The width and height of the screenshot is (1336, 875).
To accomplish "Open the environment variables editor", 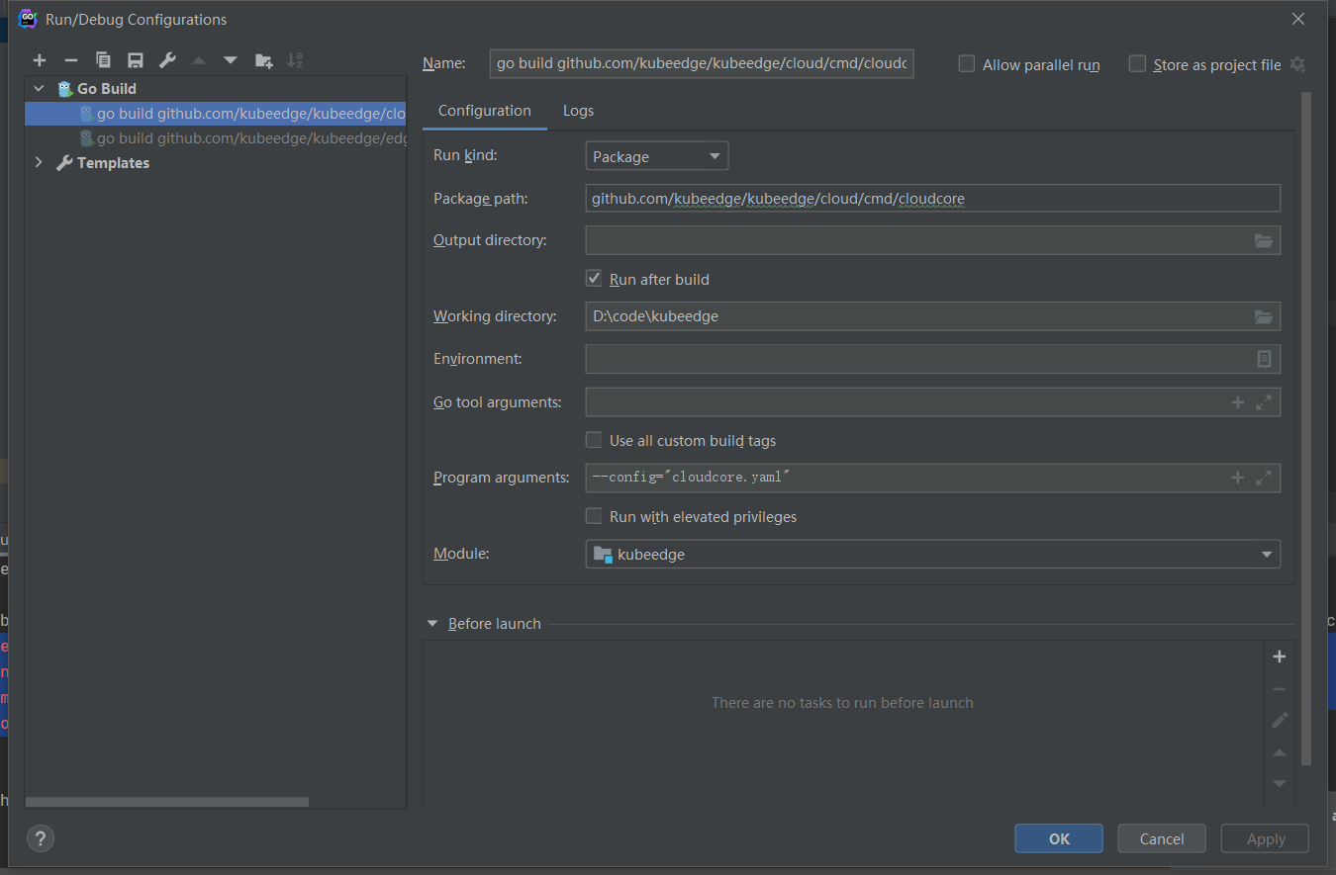I will [1264, 358].
